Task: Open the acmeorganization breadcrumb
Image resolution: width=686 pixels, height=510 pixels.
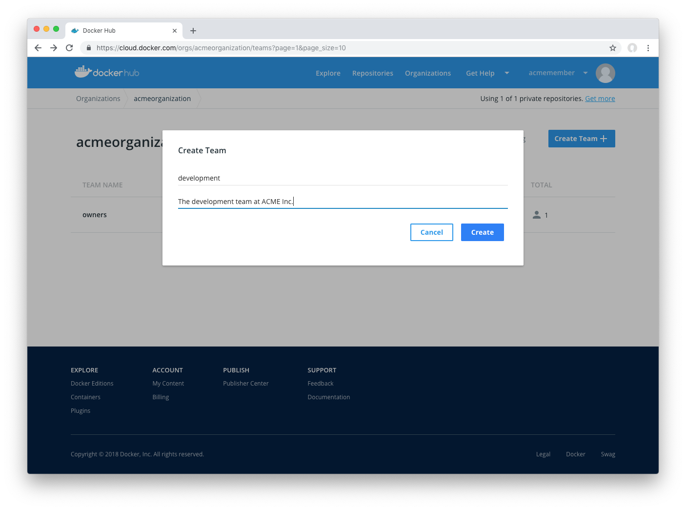Action: click(x=162, y=98)
